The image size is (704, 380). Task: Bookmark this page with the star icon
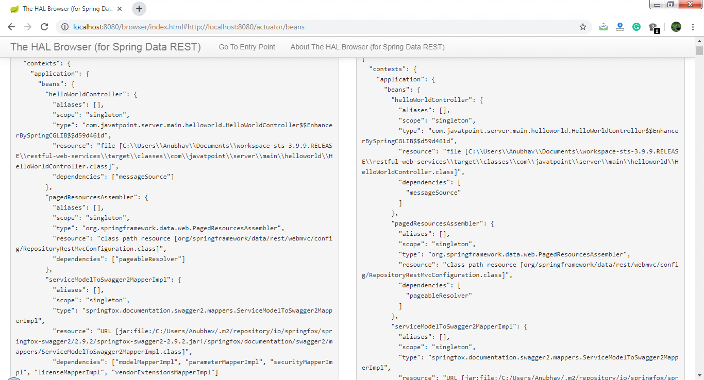tap(583, 27)
